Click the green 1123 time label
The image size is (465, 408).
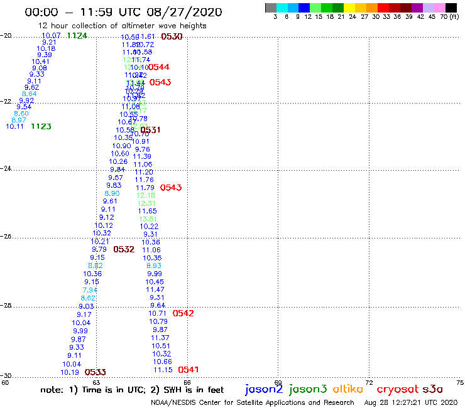41,127
